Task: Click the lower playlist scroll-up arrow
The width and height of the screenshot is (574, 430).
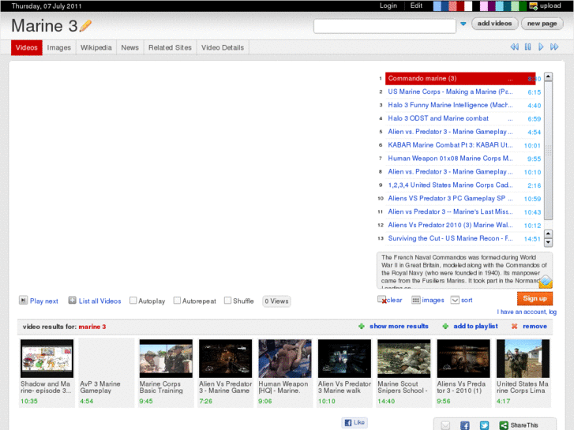Action: point(548,234)
